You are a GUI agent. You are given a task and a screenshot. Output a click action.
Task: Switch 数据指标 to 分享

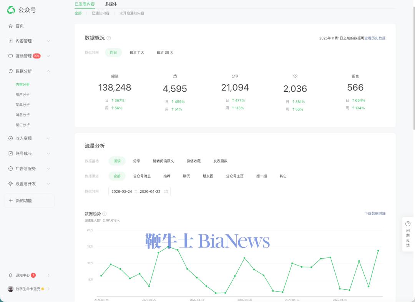tap(137, 161)
